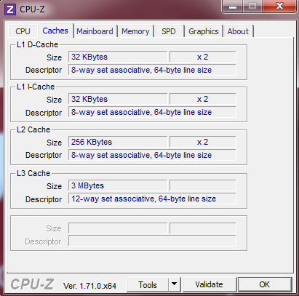
Task: Click the L1 I-Cache size field 32 KBytes
Action: tap(118, 99)
